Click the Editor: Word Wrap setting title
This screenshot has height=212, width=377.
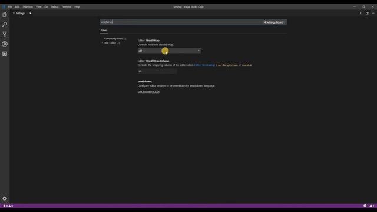coord(148,41)
